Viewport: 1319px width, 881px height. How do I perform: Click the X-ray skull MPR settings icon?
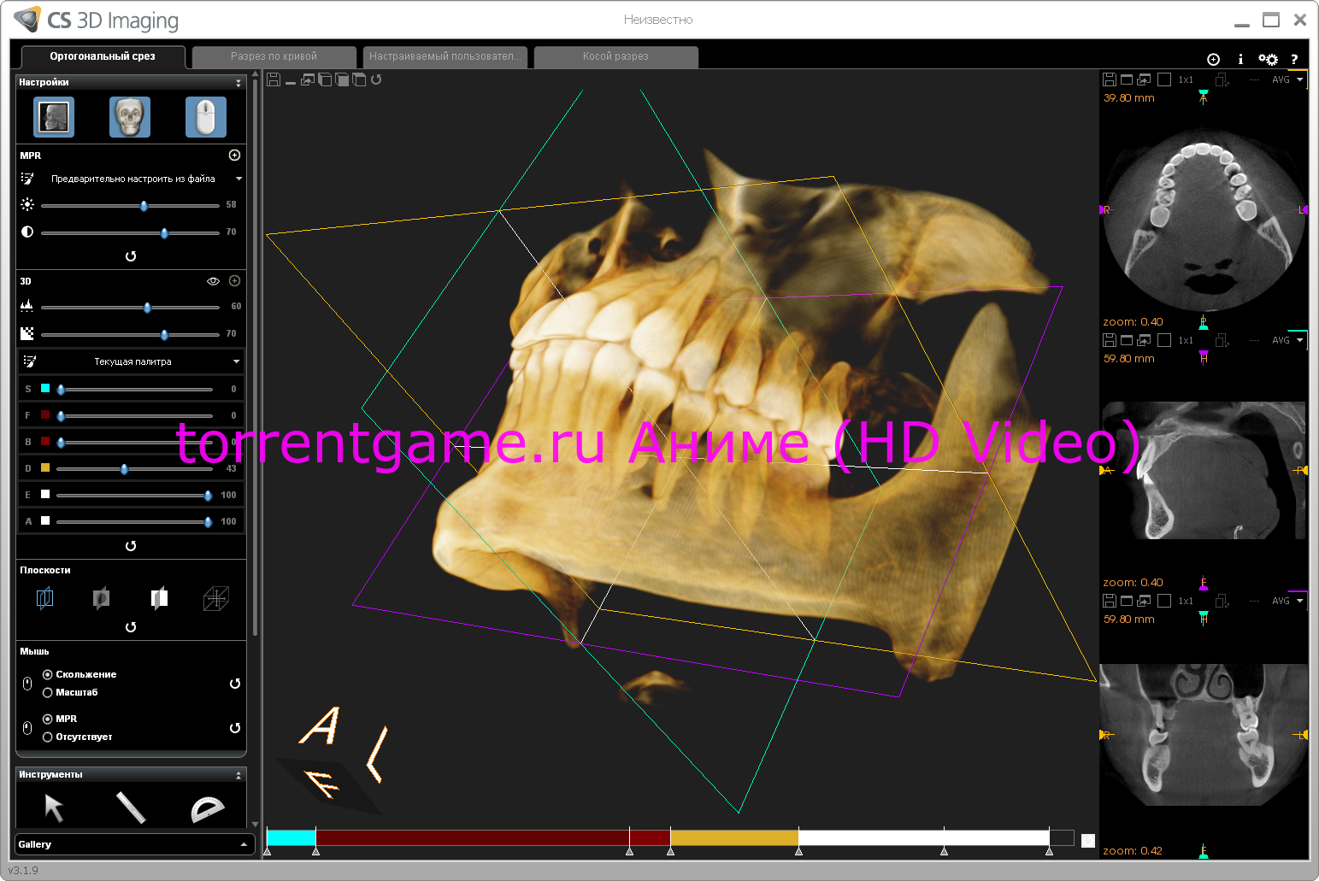click(54, 117)
